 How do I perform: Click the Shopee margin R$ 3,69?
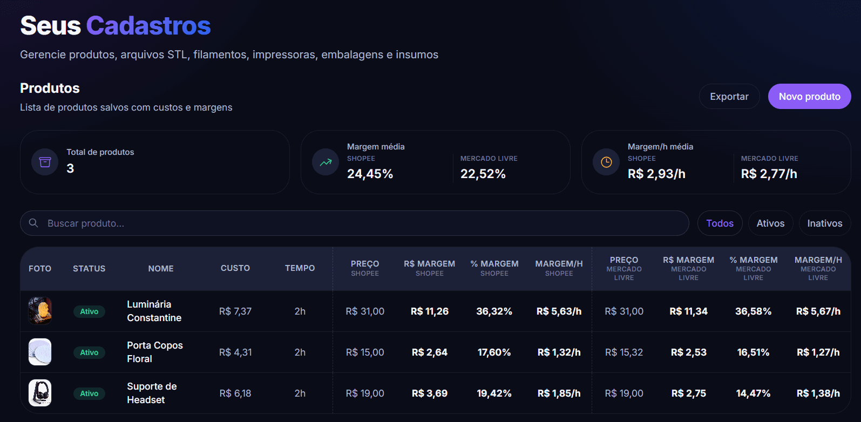(x=430, y=393)
